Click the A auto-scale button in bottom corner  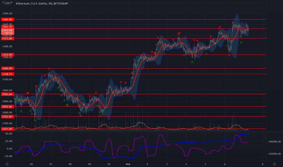point(274,164)
